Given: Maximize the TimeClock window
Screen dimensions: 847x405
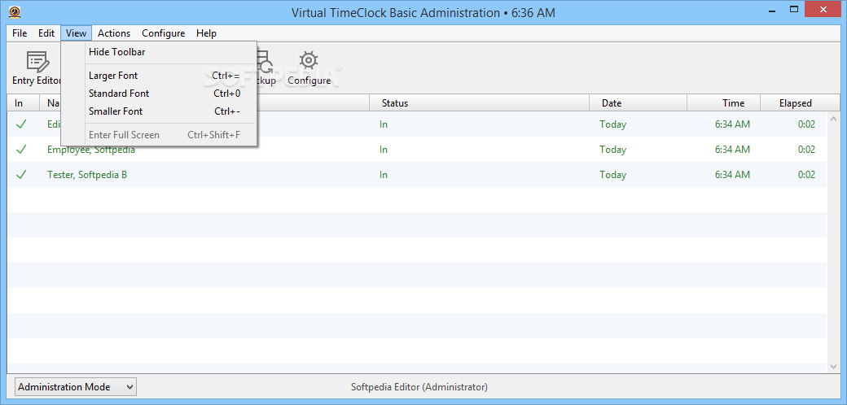Looking at the screenshot, I should tap(793, 9).
